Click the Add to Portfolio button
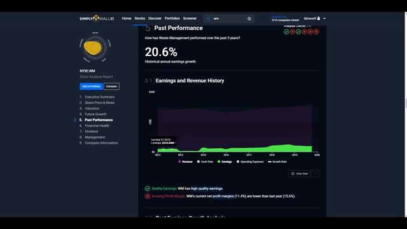 pyautogui.click(x=91, y=87)
